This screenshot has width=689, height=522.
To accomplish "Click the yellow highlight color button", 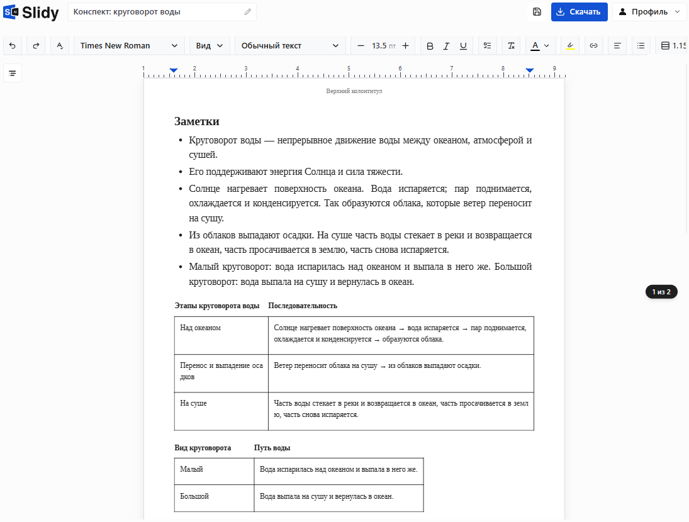I will [x=570, y=46].
